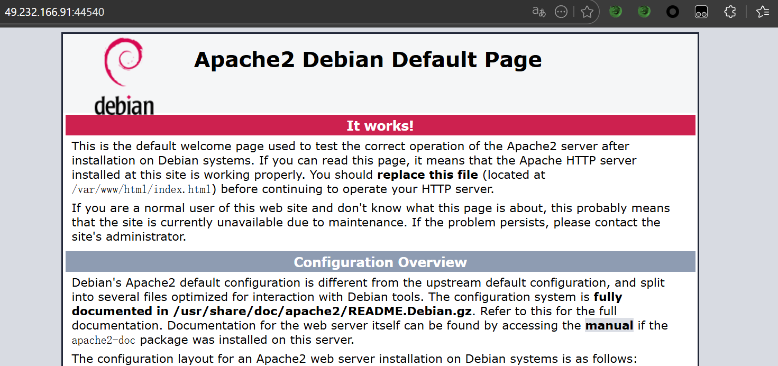Open the translate page icon in address bar
This screenshot has height=366, width=778.
point(539,12)
